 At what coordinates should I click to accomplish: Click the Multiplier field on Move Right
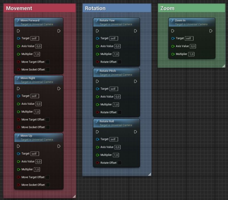(x=37, y=112)
